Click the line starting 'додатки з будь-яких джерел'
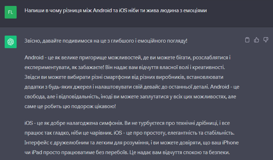Image resolution: width=273 pixels, height=160 pixels. click(x=132, y=87)
